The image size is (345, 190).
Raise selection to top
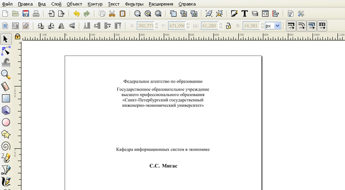118,26
